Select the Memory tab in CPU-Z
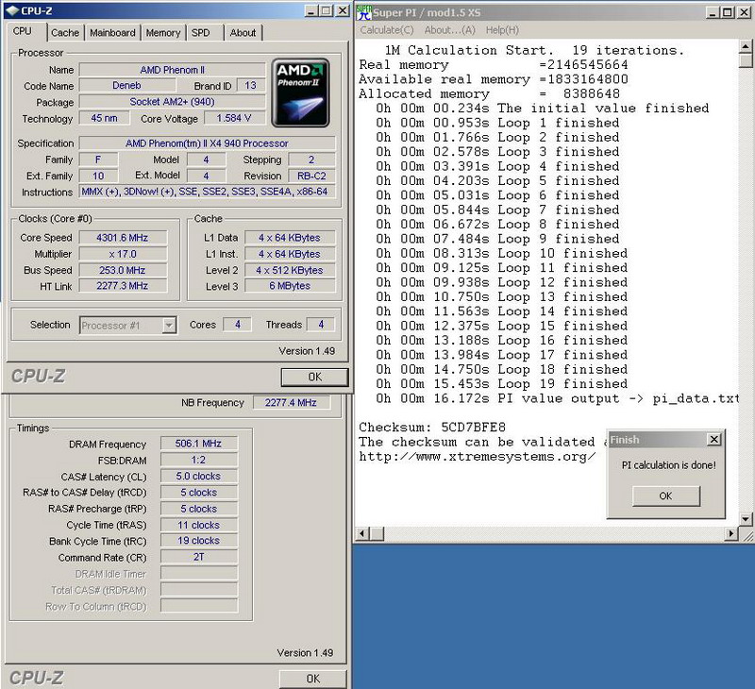Viewport: 755px width, 689px height. (162, 32)
